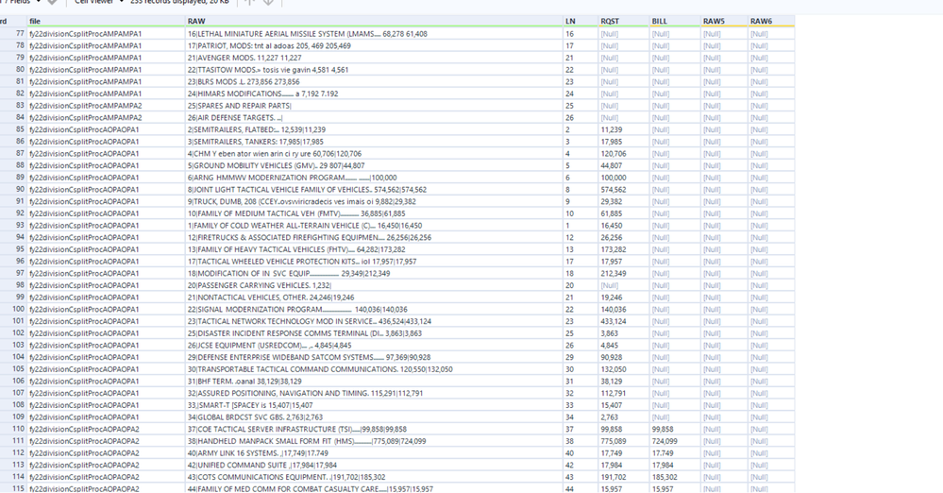Click the 'COTS COMMUNICATIONS EQUIPMENT' cell
The height and width of the screenshot is (493, 943).
click(374, 477)
